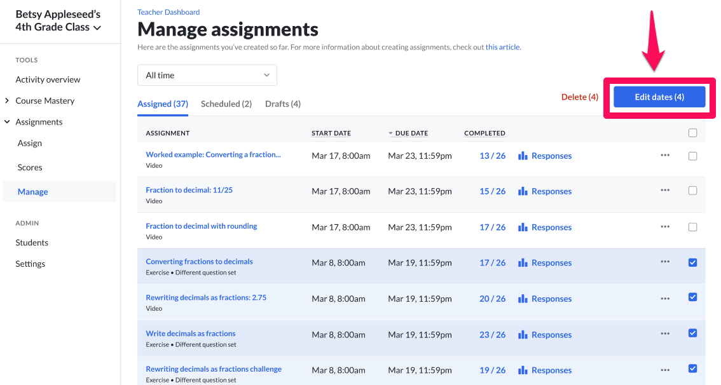Uncheck the checkbox for Write decimals as fractions
721x385 pixels.
click(x=692, y=333)
